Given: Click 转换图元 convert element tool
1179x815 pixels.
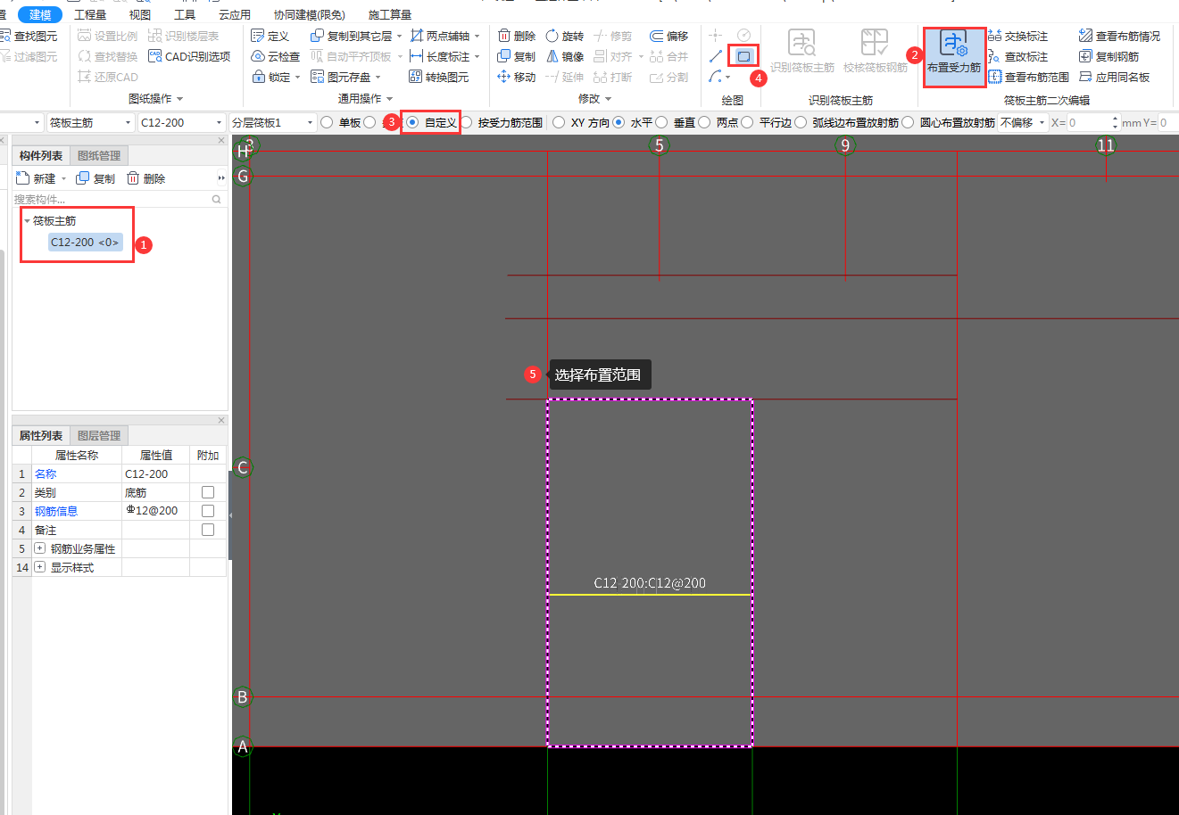Looking at the screenshot, I should point(439,77).
